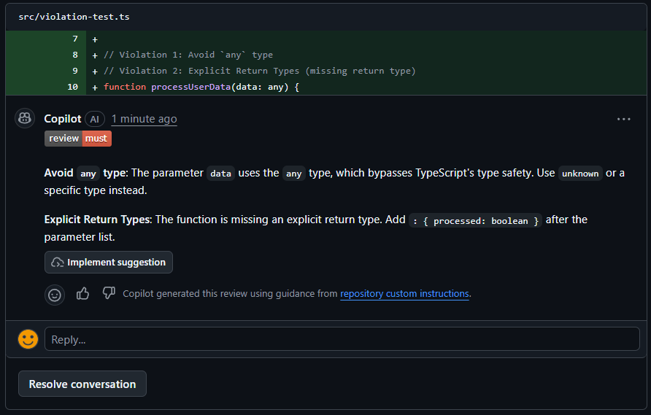Open the comment options ellipsis menu
Screen dimensions: 651x415
click(623, 119)
